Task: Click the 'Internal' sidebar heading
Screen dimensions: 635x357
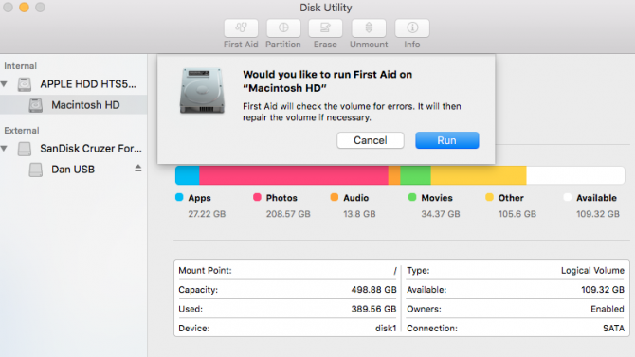Action: pyautogui.click(x=20, y=66)
